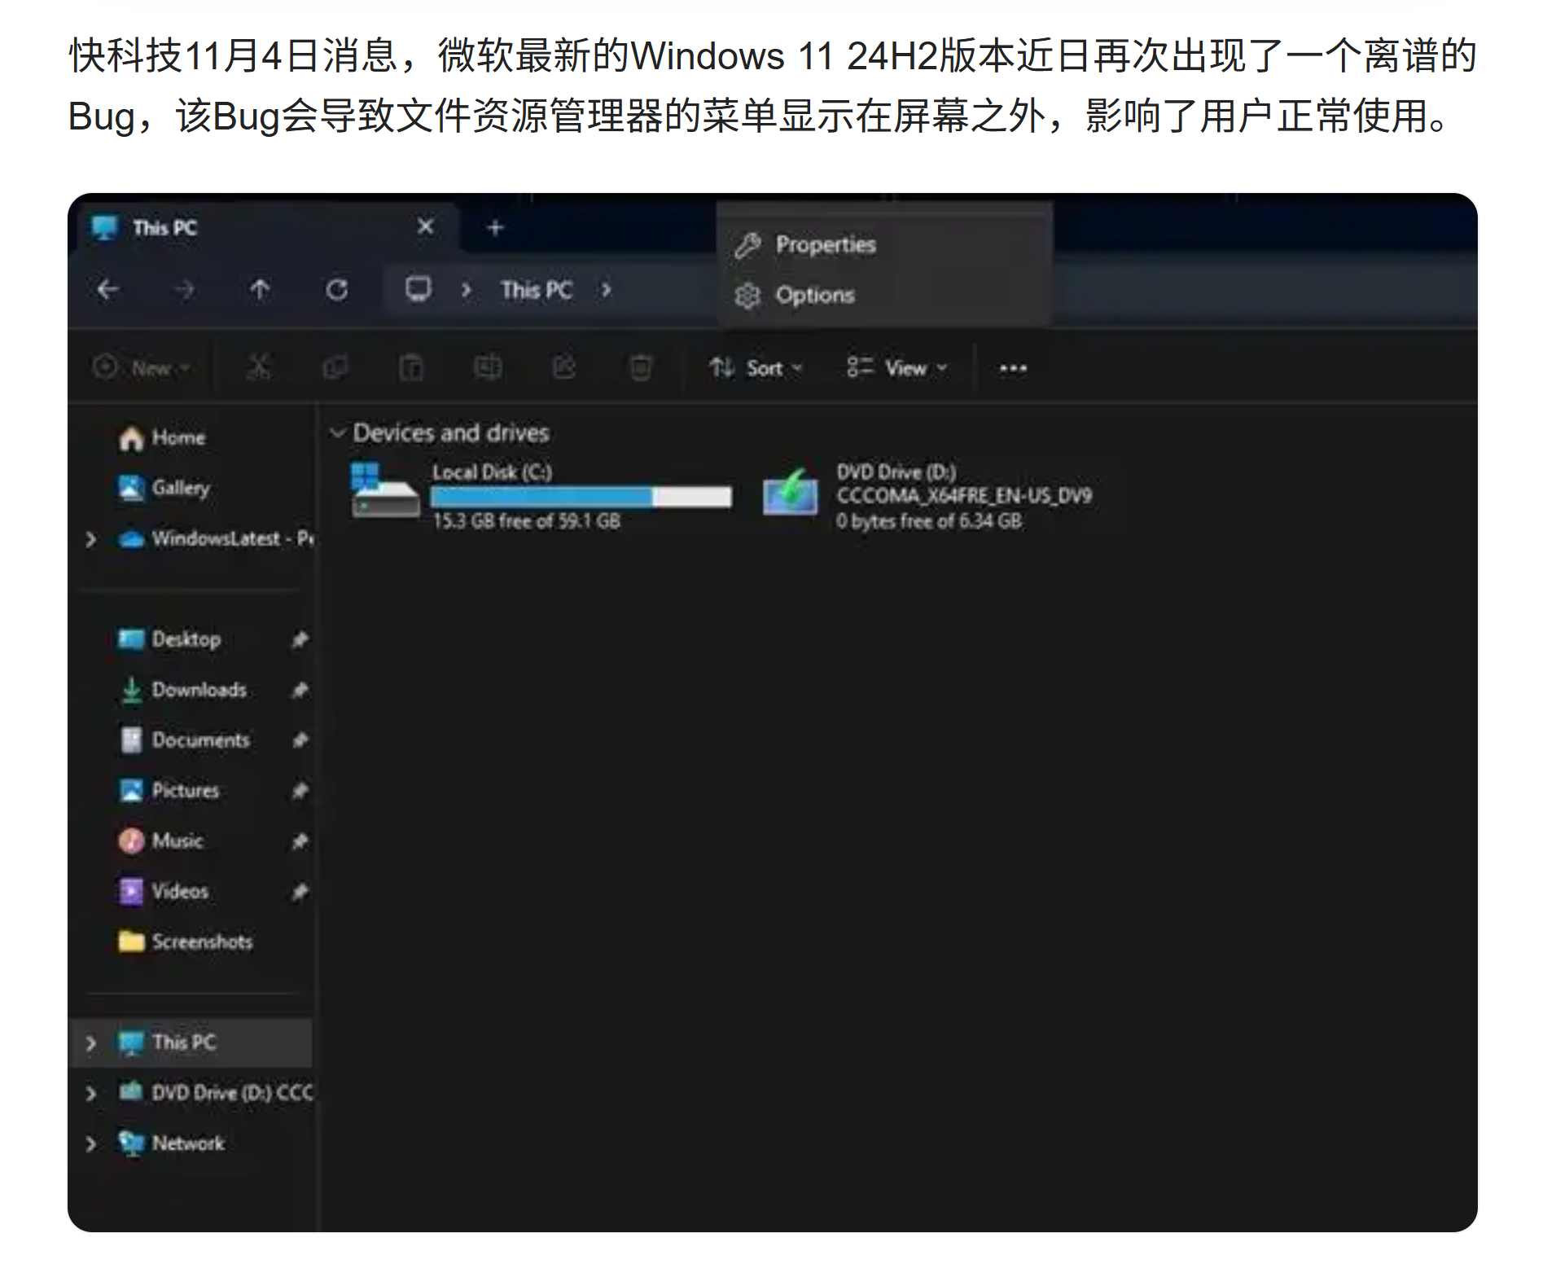The height and width of the screenshot is (1264, 1556).
Task: Select Properties in the popup menu
Action: (x=885, y=244)
